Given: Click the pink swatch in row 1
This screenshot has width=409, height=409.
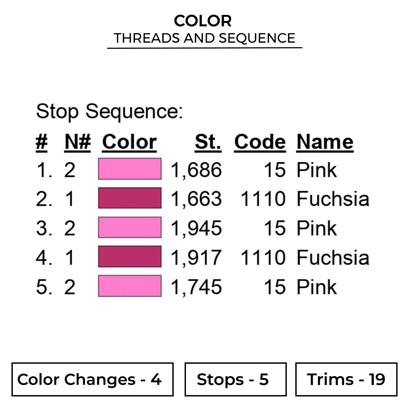Looking at the screenshot, I should click(x=130, y=169).
